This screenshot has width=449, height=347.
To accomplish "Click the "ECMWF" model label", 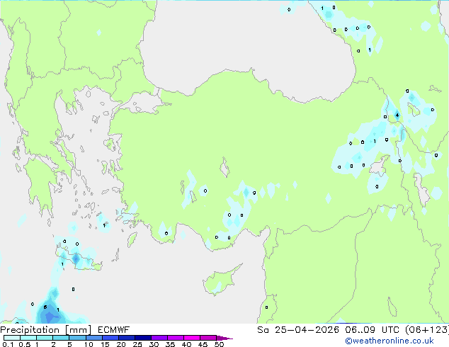I will point(114,330).
